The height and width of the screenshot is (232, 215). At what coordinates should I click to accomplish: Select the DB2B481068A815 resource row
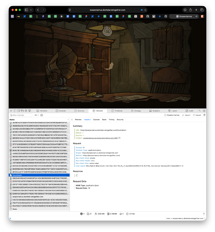point(39,178)
